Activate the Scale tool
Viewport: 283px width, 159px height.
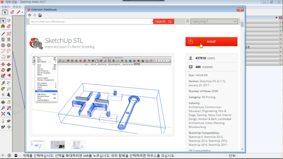pos(3,76)
